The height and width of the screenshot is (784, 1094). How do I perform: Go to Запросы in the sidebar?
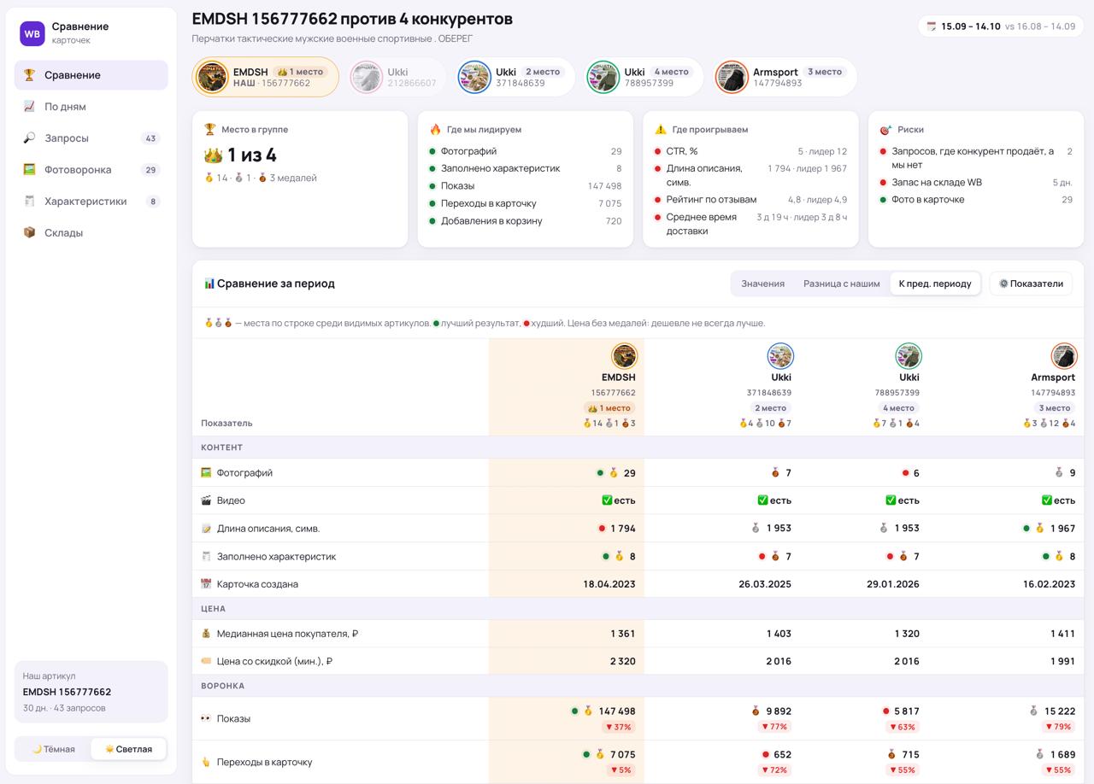(x=91, y=138)
